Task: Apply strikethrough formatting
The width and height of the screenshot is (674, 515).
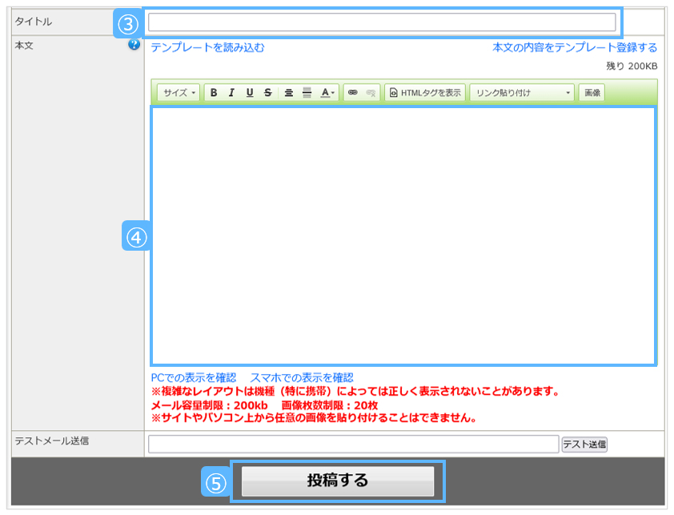Action: point(268,93)
